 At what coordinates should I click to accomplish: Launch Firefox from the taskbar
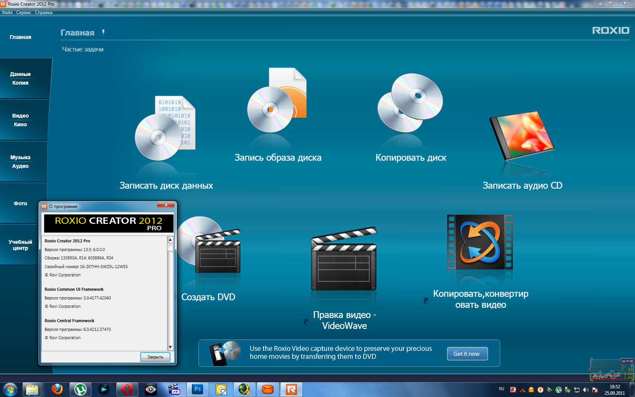click(x=57, y=389)
